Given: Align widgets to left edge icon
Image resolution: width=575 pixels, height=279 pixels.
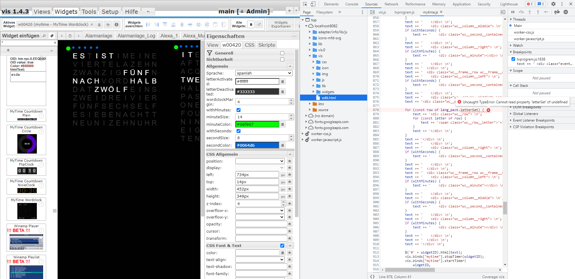Looking at the screenshot, I should click(x=148, y=25).
